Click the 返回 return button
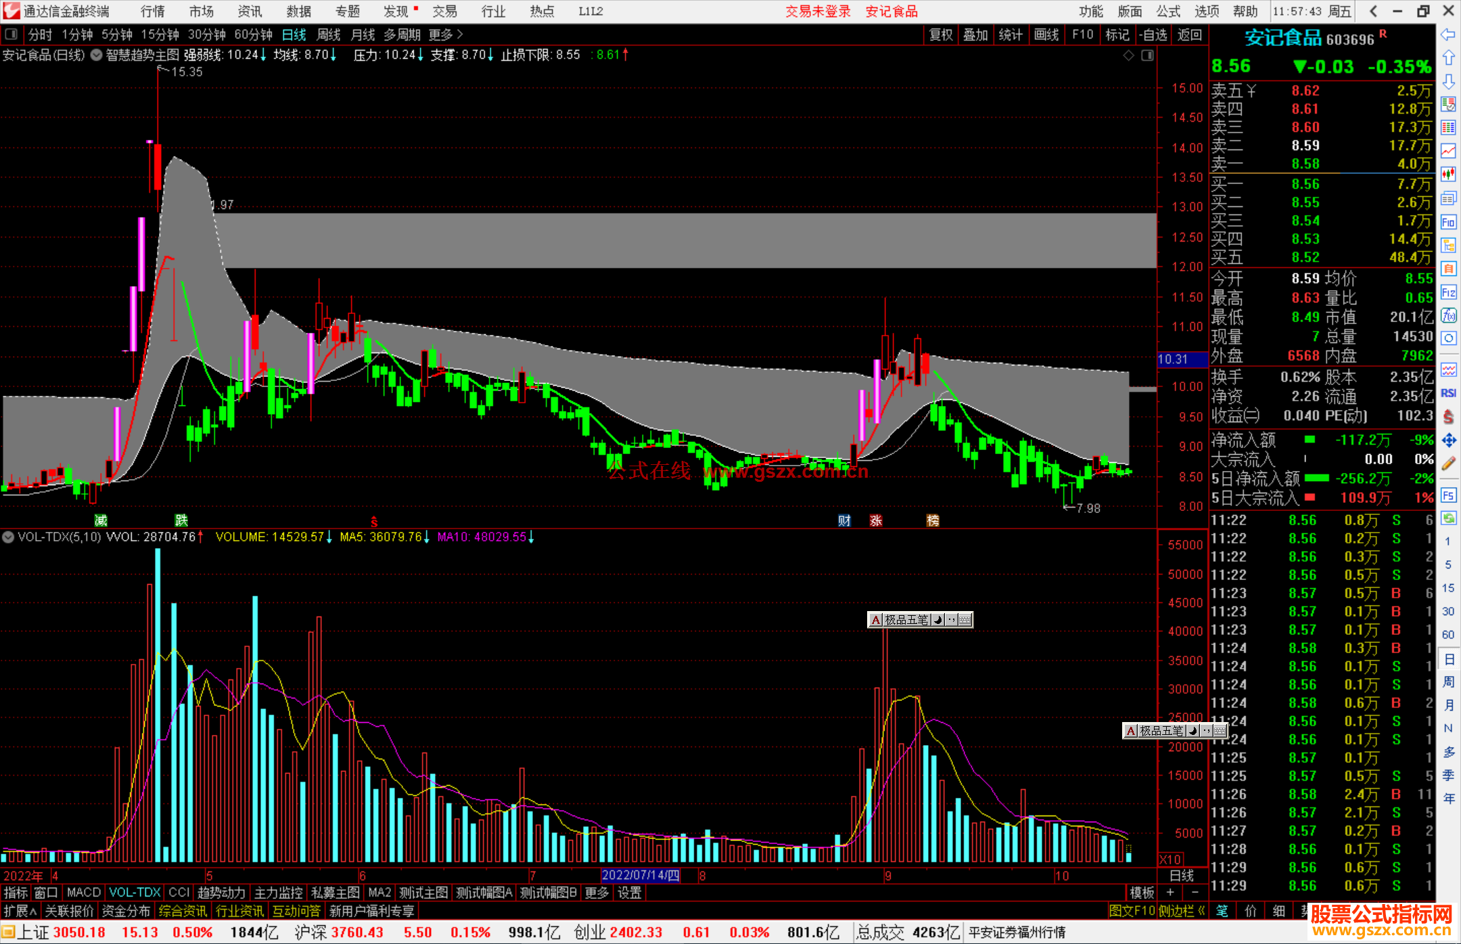The width and height of the screenshot is (1461, 944). [1189, 35]
